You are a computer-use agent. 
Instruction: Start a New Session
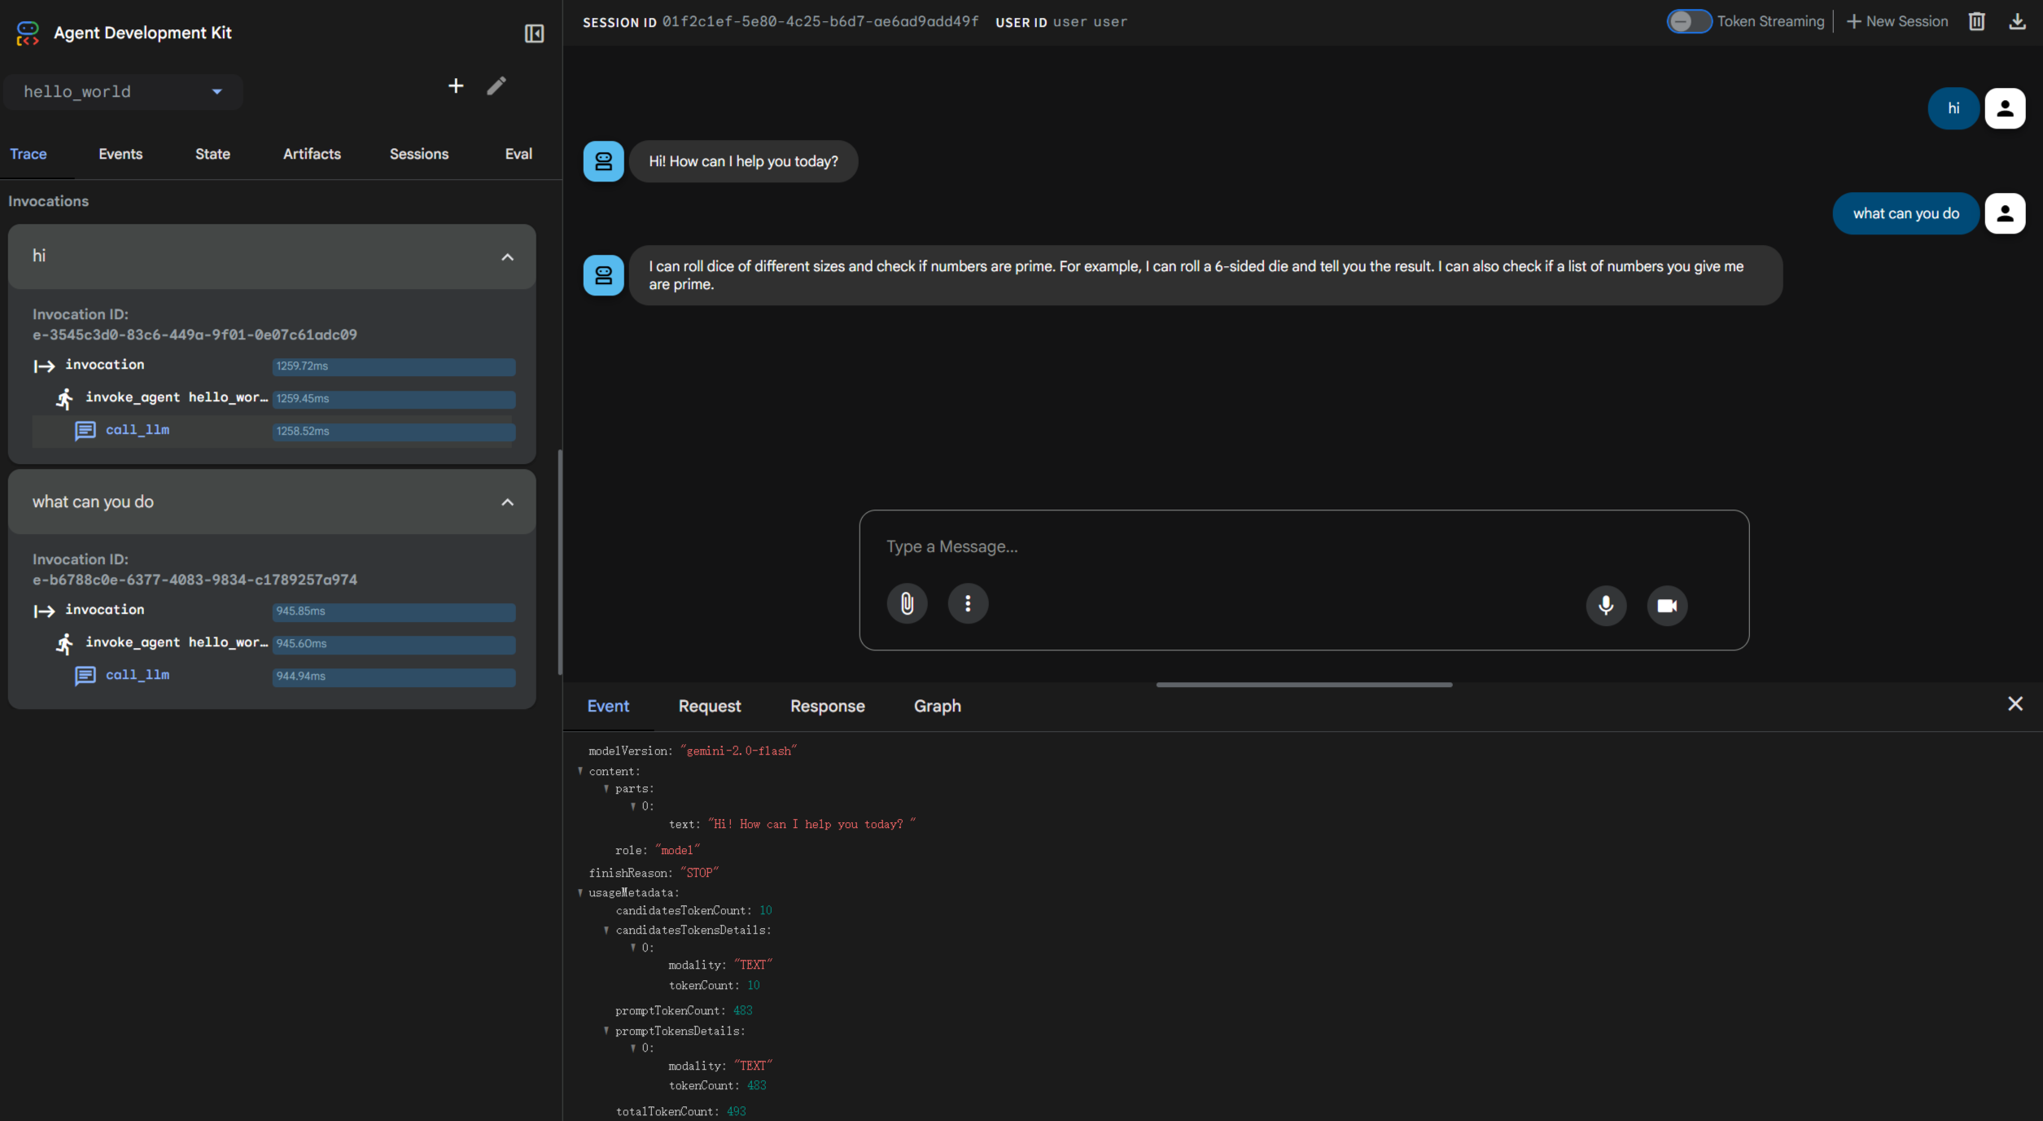coord(1897,21)
